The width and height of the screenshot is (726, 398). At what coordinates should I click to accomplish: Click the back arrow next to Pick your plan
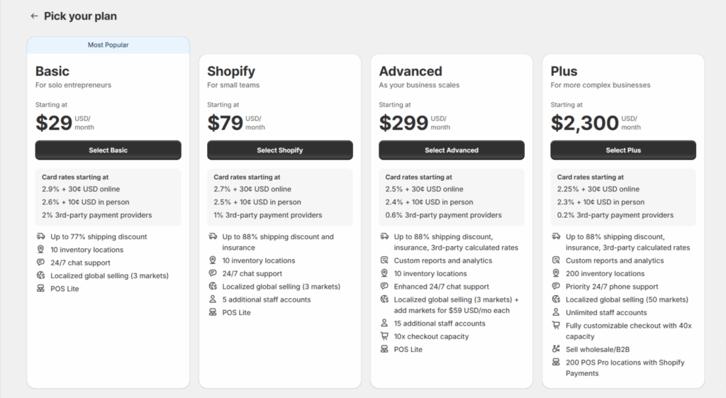point(34,16)
